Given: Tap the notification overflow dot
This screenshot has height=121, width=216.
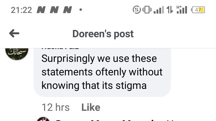Looking at the screenshot, I should pos(81,10).
